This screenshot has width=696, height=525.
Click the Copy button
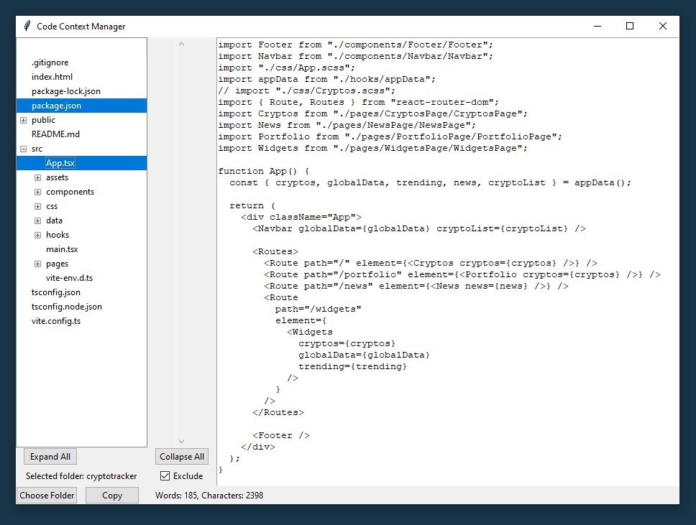[x=112, y=496]
